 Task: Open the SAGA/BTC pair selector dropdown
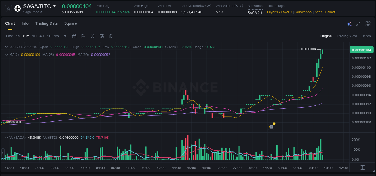click(x=39, y=6)
